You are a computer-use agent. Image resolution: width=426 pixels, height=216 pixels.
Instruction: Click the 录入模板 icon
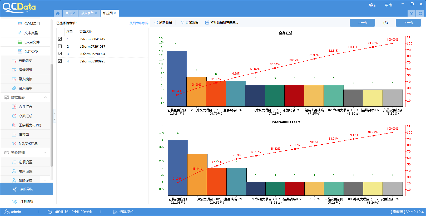(14, 79)
